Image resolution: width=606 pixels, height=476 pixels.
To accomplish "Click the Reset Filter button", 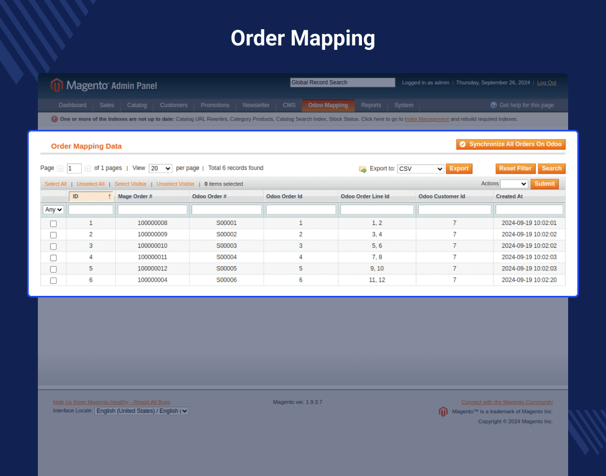I will (515, 168).
